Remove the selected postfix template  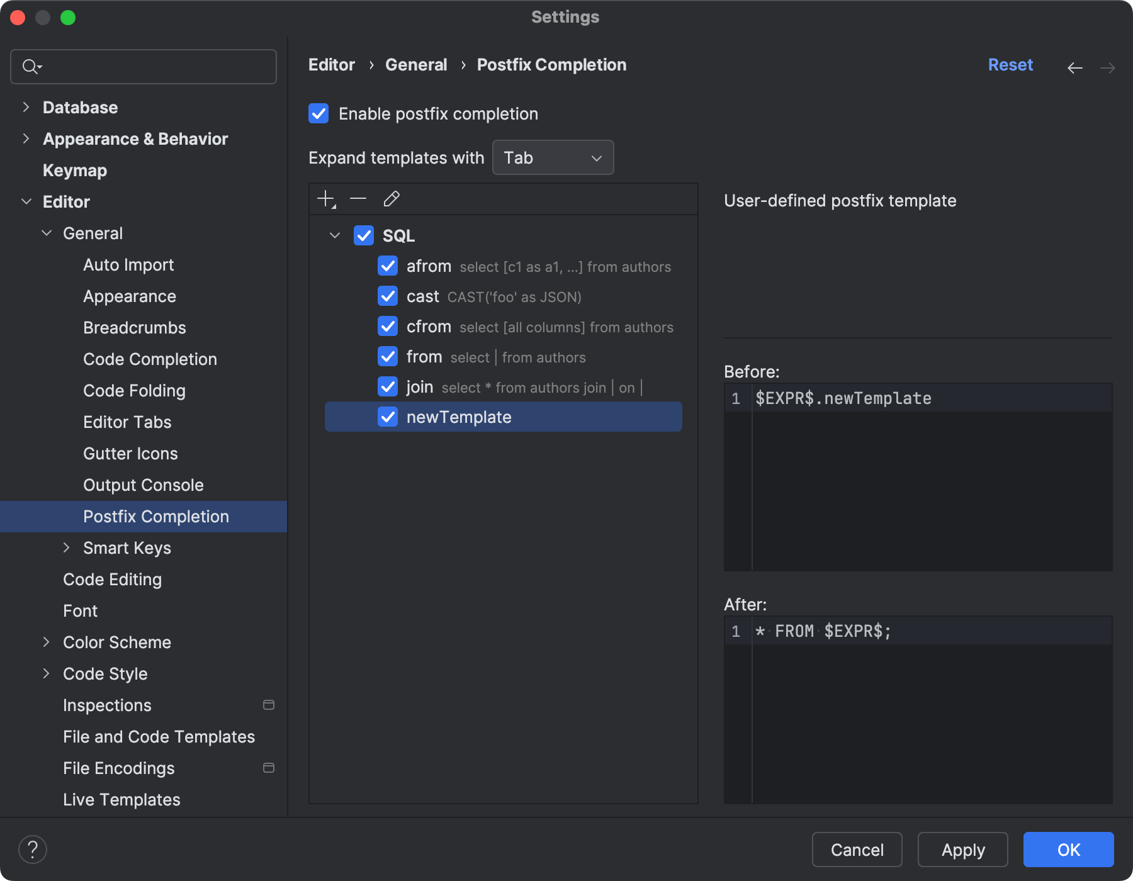[358, 199]
